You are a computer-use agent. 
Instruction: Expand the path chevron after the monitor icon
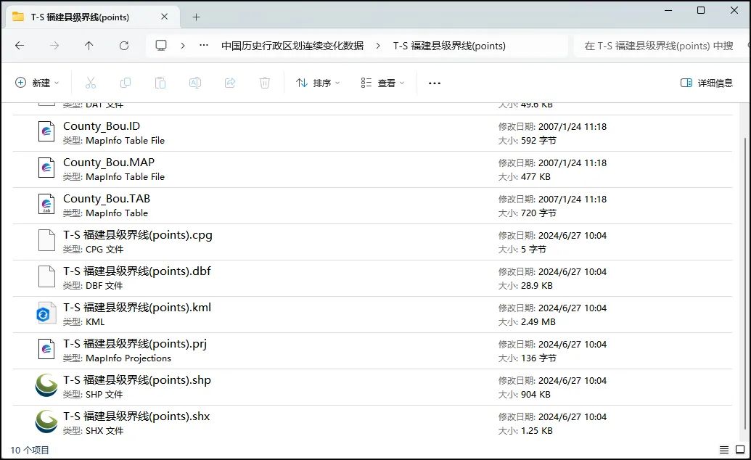coord(182,46)
